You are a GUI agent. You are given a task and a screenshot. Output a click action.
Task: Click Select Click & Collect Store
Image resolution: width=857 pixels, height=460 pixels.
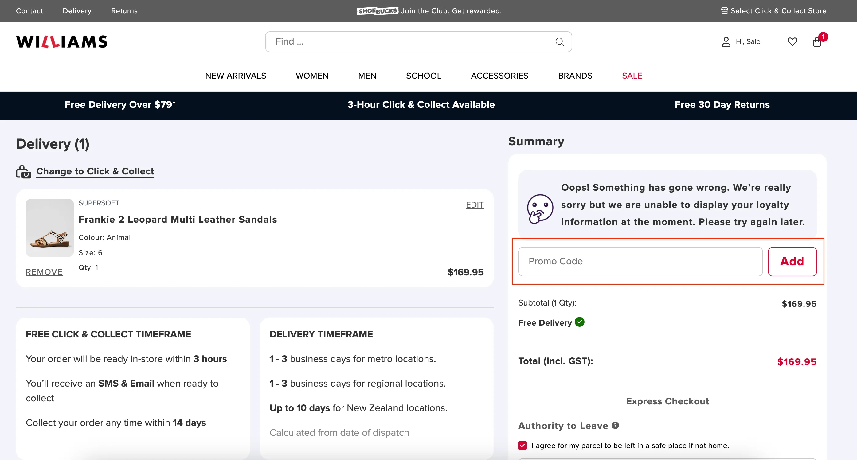[778, 11]
